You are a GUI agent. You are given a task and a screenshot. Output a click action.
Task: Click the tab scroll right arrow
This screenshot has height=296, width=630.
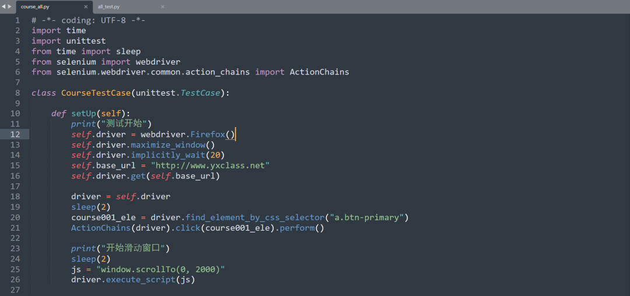pyautogui.click(x=10, y=6)
